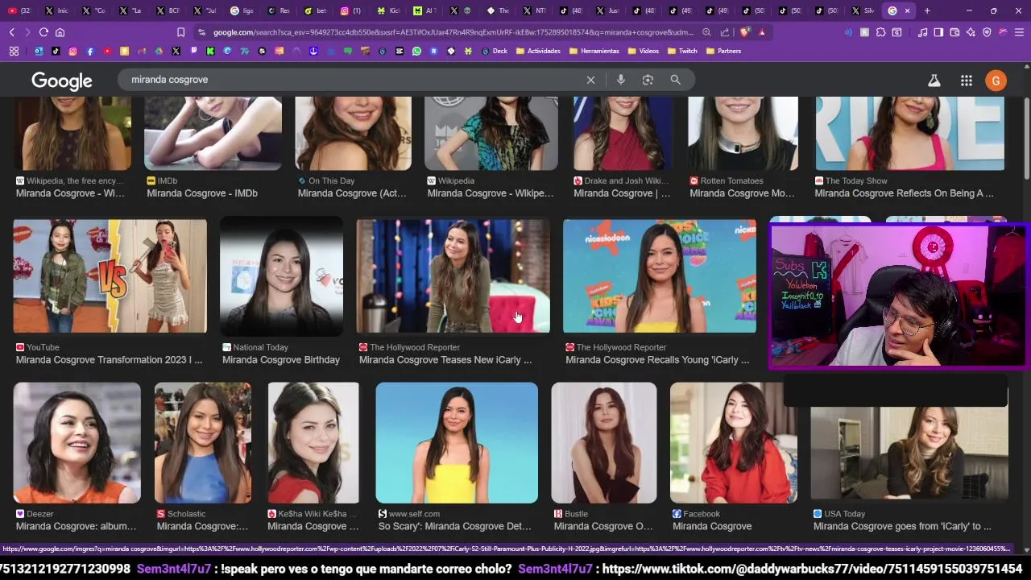
Task: Open the Kick bookmark icon
Action: (x=210, y=51)
